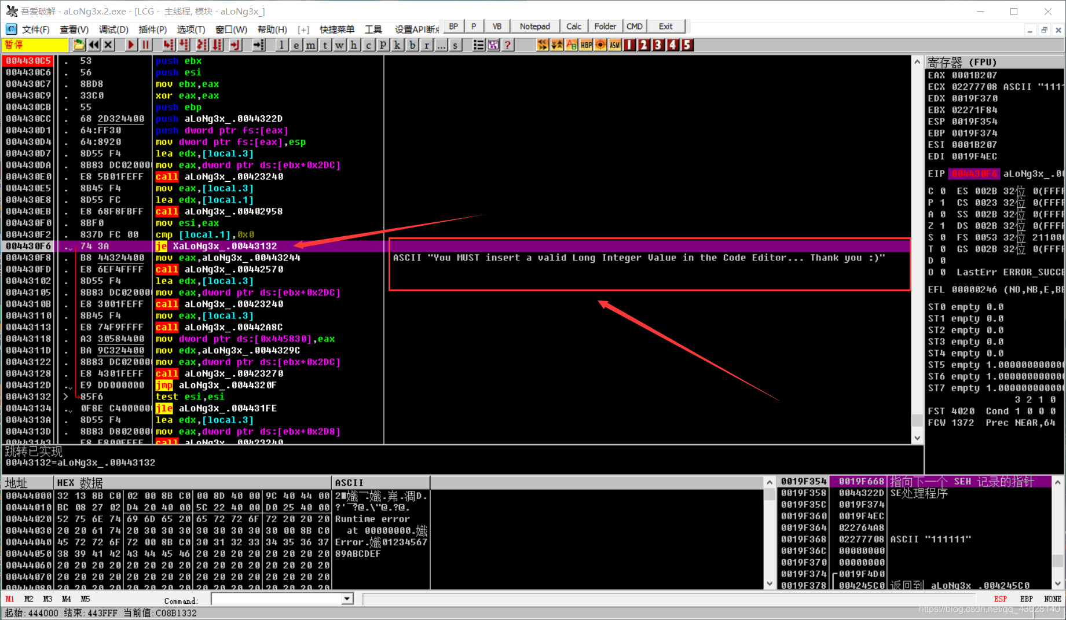Show Run trace with the '...' button
The image size is (1066, 620).
441,45
